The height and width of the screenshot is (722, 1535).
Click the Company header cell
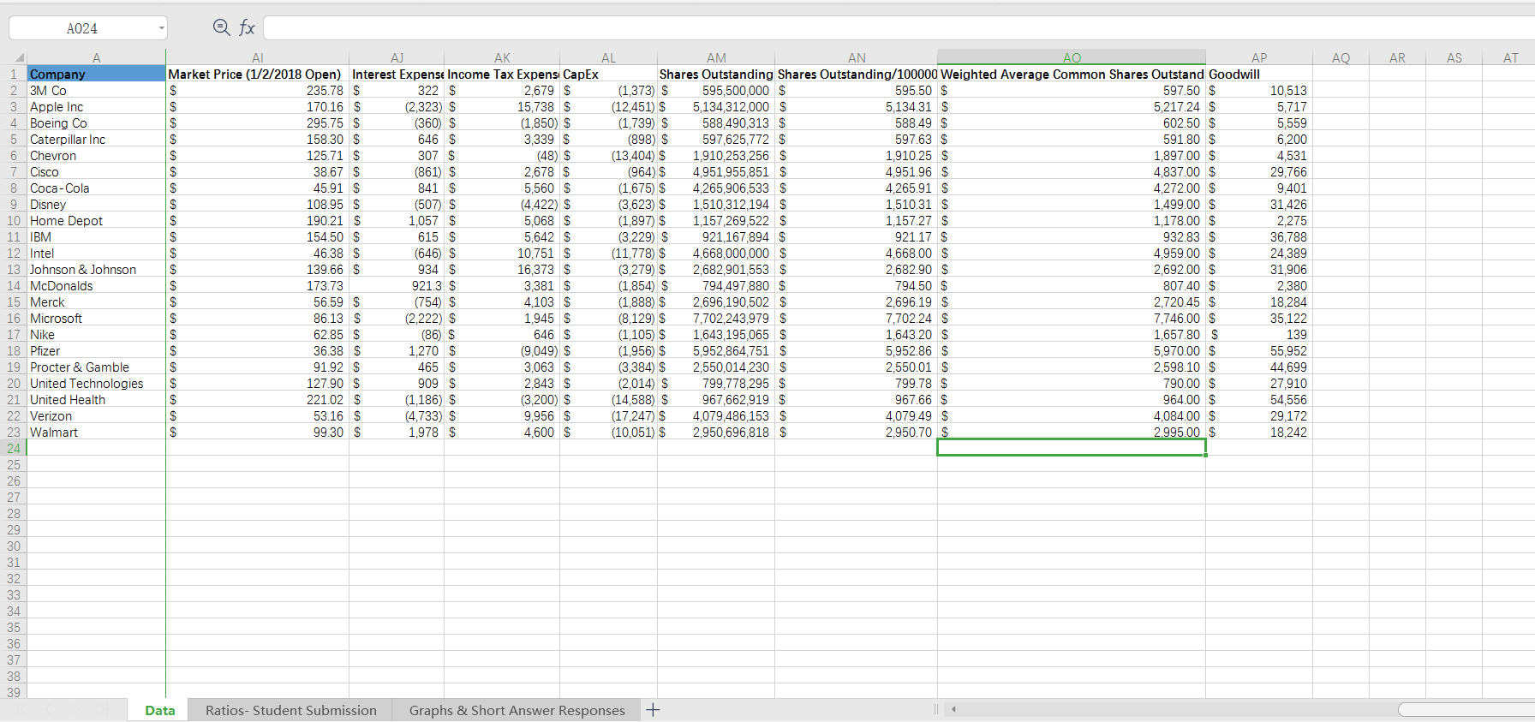click(96, 75)
